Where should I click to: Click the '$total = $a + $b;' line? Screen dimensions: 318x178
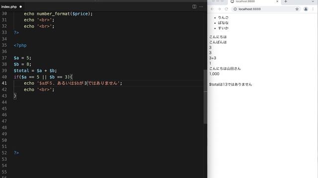35,71
